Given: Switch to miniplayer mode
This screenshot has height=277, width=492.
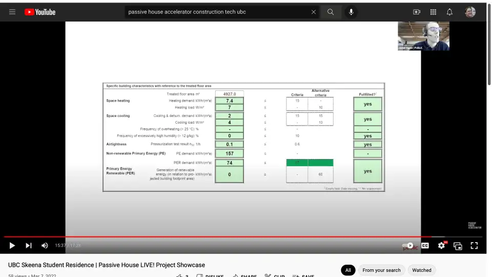Looking at the screenshot, I should point(458,246).
